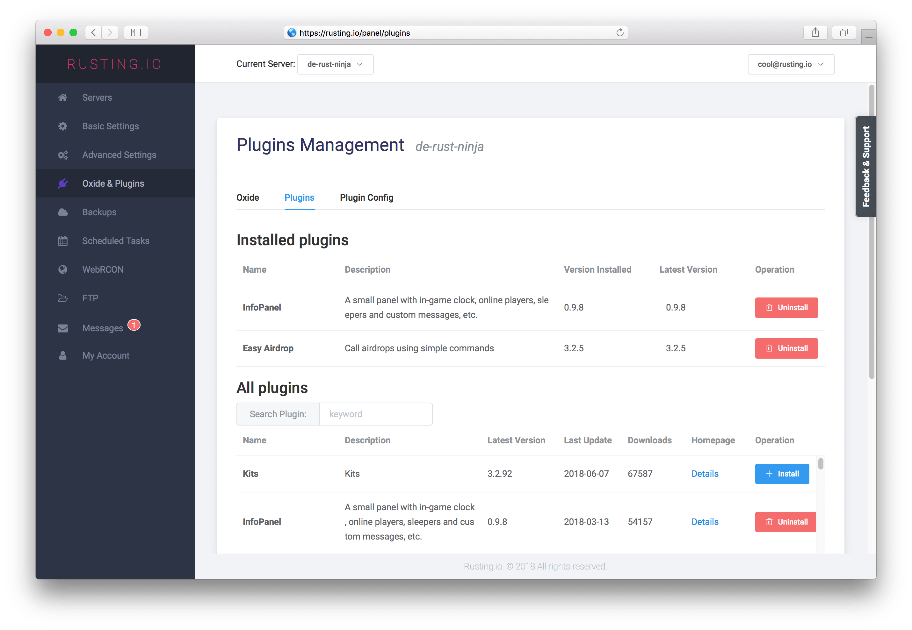Viewport: 912px width, 630px height.
Task: Click the Backups cloud icon
Action: 63,212
